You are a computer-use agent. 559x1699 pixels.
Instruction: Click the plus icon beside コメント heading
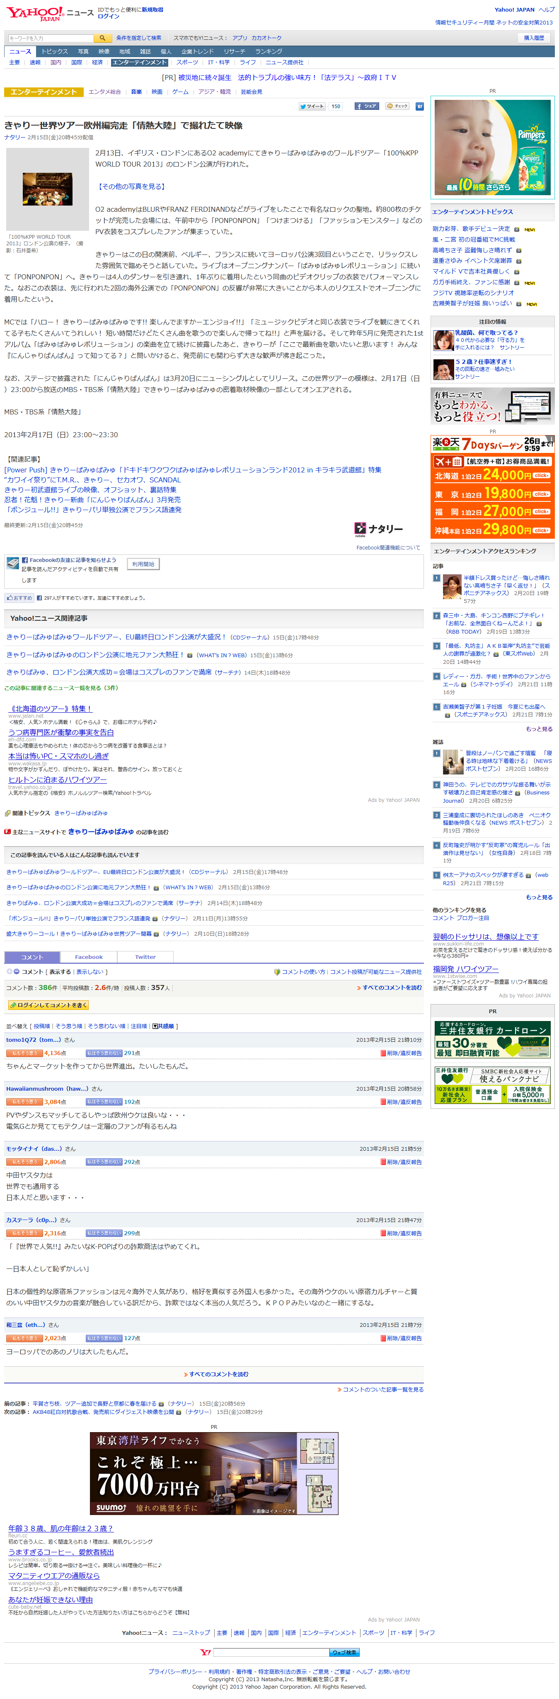click(x=9, y=971)
